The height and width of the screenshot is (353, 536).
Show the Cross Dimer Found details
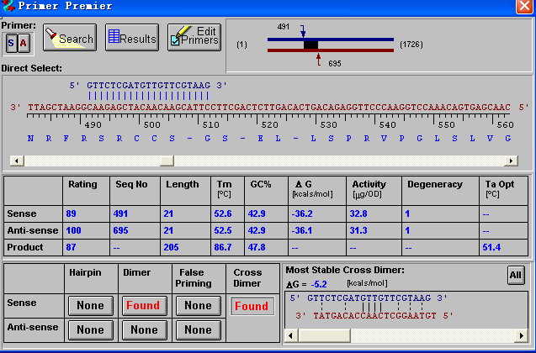point(251,306)
